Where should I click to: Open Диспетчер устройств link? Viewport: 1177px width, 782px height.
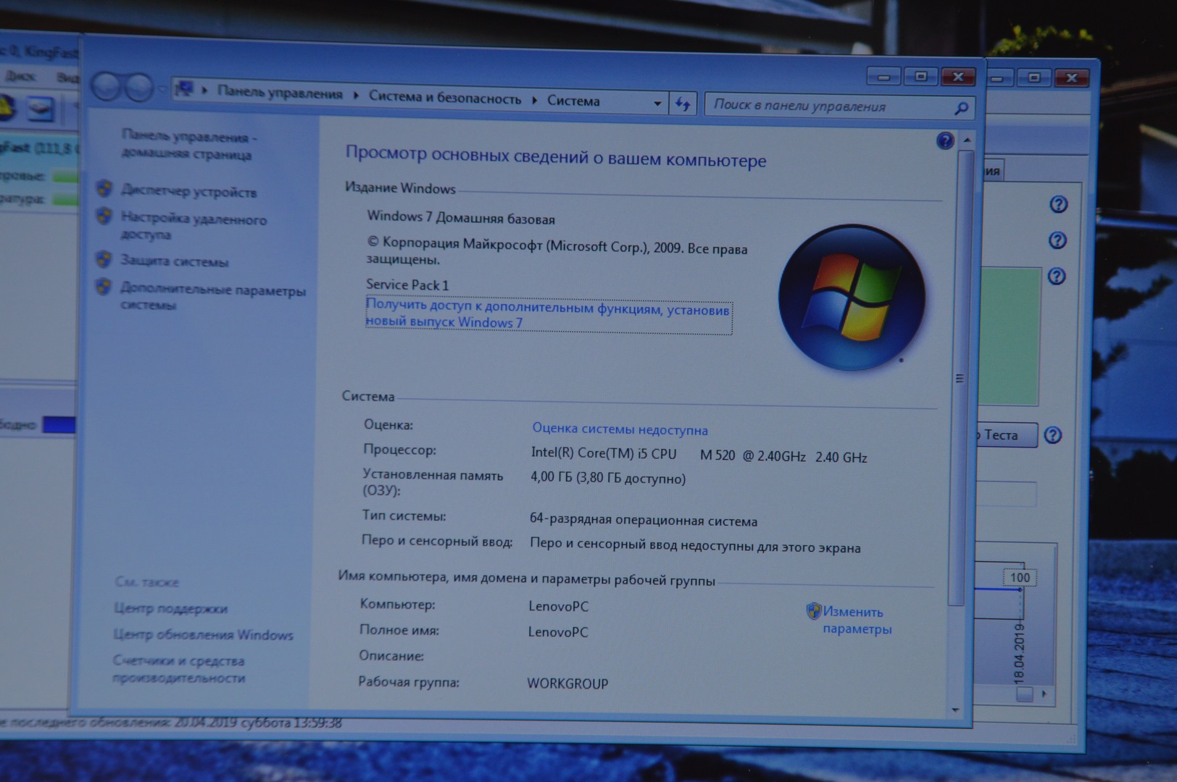[188, 192]
